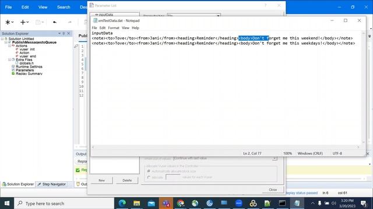Click the green Replay Summary icon

13,74
